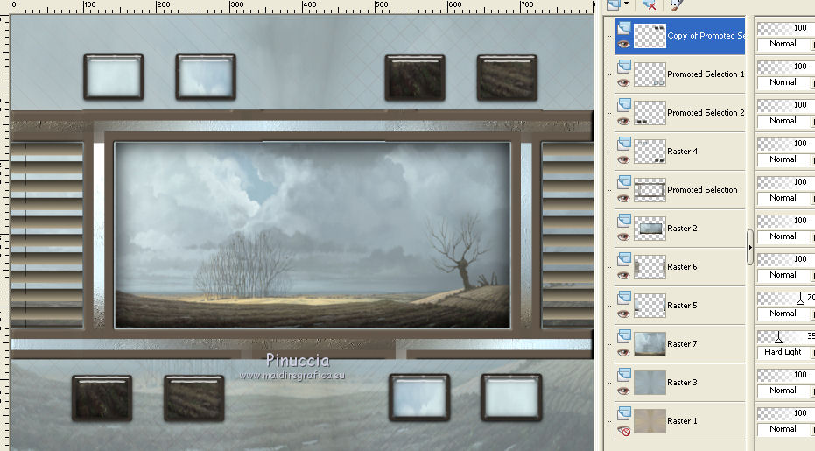This screenshot has height=451, width=815.
Task: Click opacity slider of Raster 4
Action: pos(786,144)
